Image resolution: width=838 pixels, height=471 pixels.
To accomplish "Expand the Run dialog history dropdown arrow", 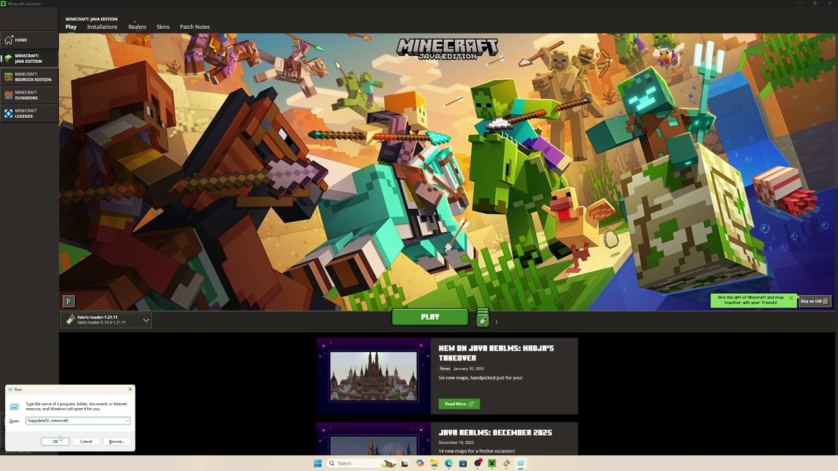I will pos(127,421).
